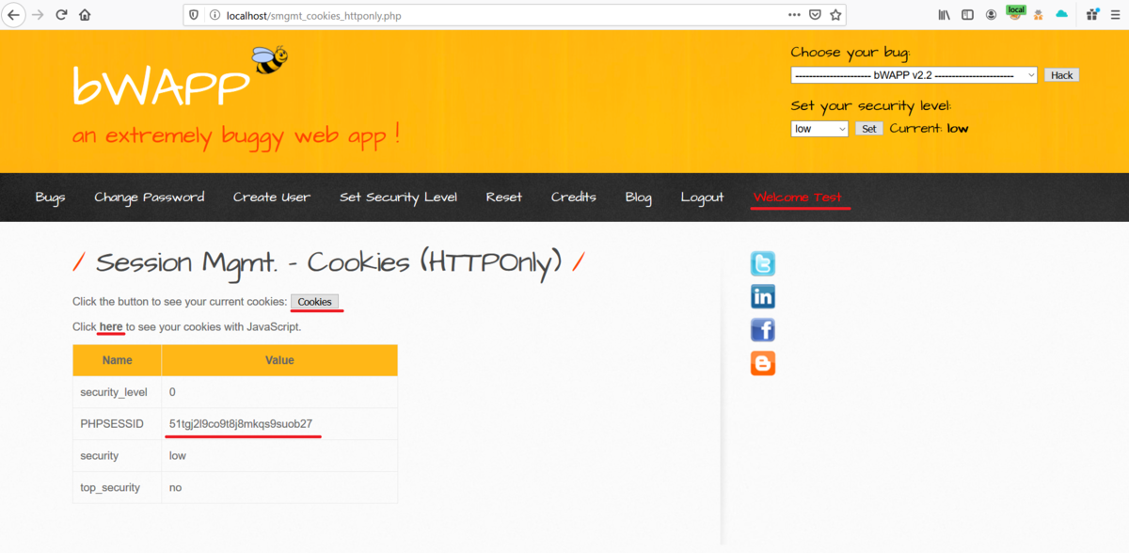Screen dimensions: 1129x553
Task: Open the Twitter social icon
Action: point(763,263)
